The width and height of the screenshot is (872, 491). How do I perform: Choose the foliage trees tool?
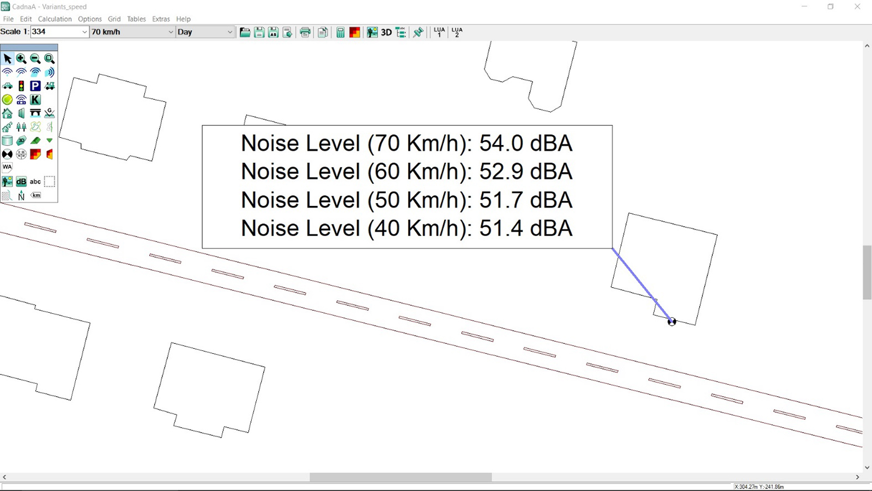click(x=21, y=127)
